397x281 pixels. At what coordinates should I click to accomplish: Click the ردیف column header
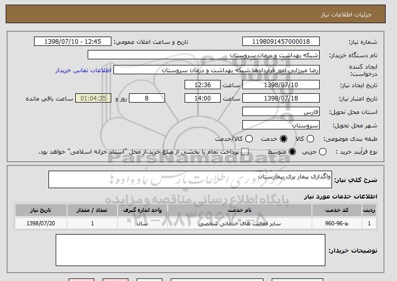click(x=369, y=210)
